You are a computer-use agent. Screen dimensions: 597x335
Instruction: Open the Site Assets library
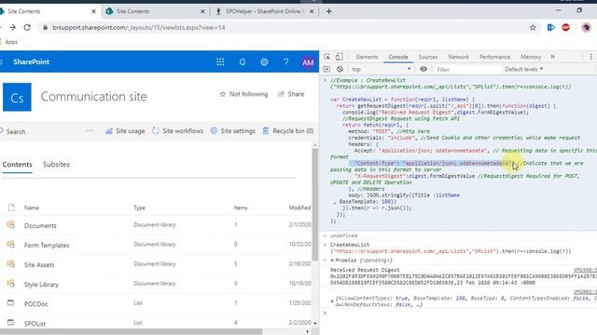[x=39, y=264]
